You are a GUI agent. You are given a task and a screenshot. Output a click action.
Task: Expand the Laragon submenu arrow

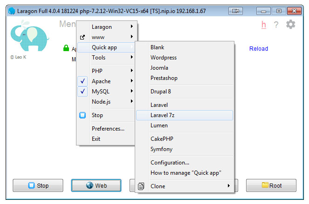pos(131,26)
